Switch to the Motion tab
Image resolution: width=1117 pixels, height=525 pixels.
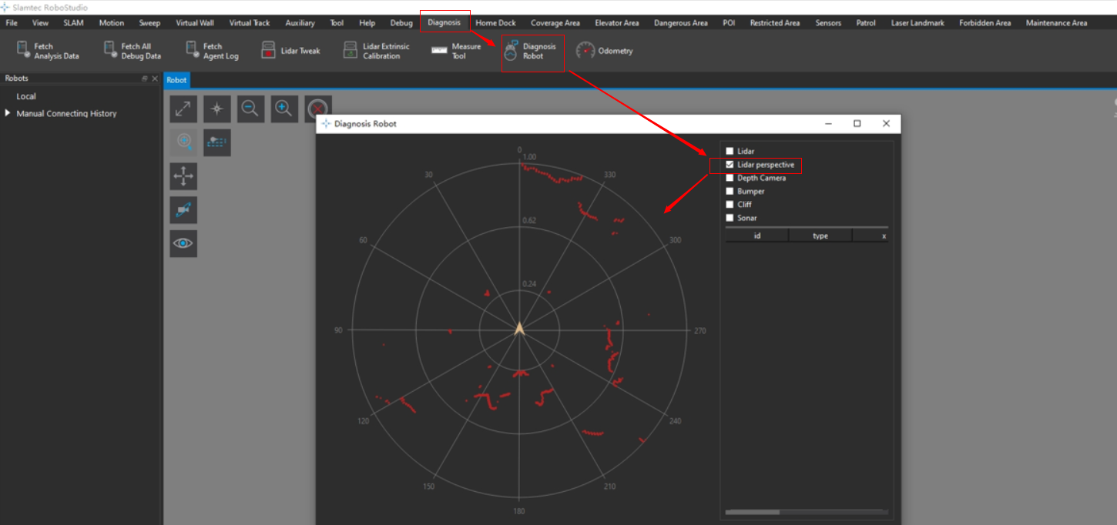click(x=112, y=23)
